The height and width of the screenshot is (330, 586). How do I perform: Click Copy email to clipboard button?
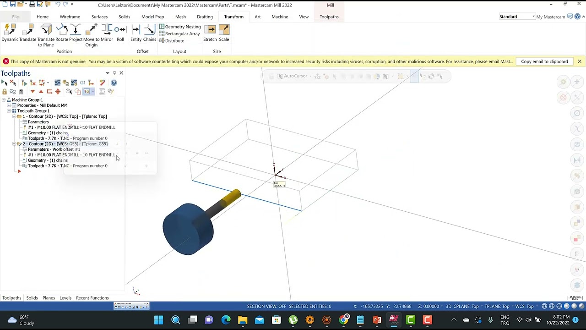(x=544, y=61)
